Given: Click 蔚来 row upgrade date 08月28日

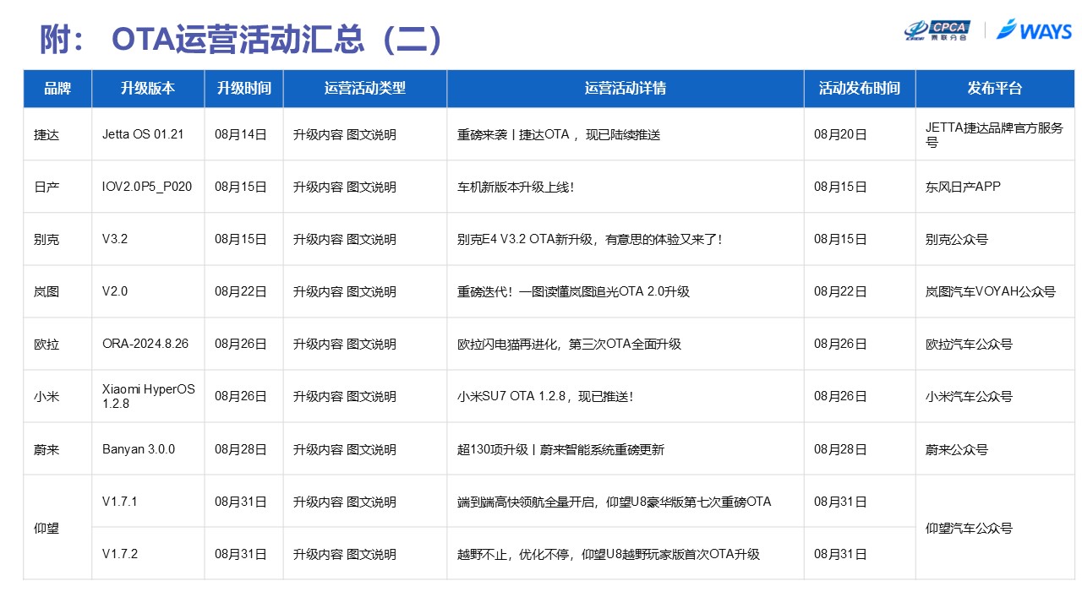Looking at the screenshot, I should pyautogui.click(x=241, y=449).
